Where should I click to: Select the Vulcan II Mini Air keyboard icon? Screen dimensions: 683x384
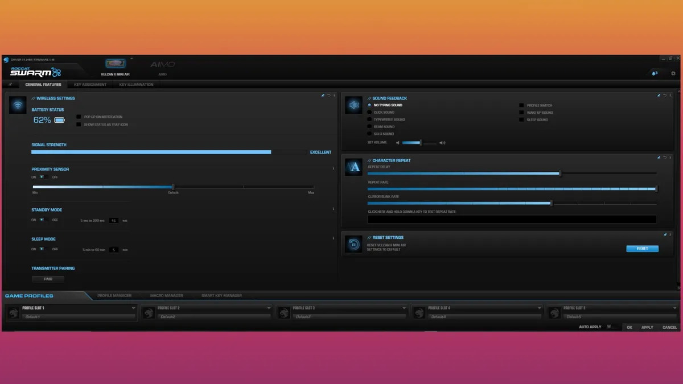pos(116,64)
